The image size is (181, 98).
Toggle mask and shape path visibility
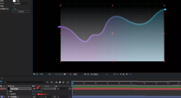point(52,74)
